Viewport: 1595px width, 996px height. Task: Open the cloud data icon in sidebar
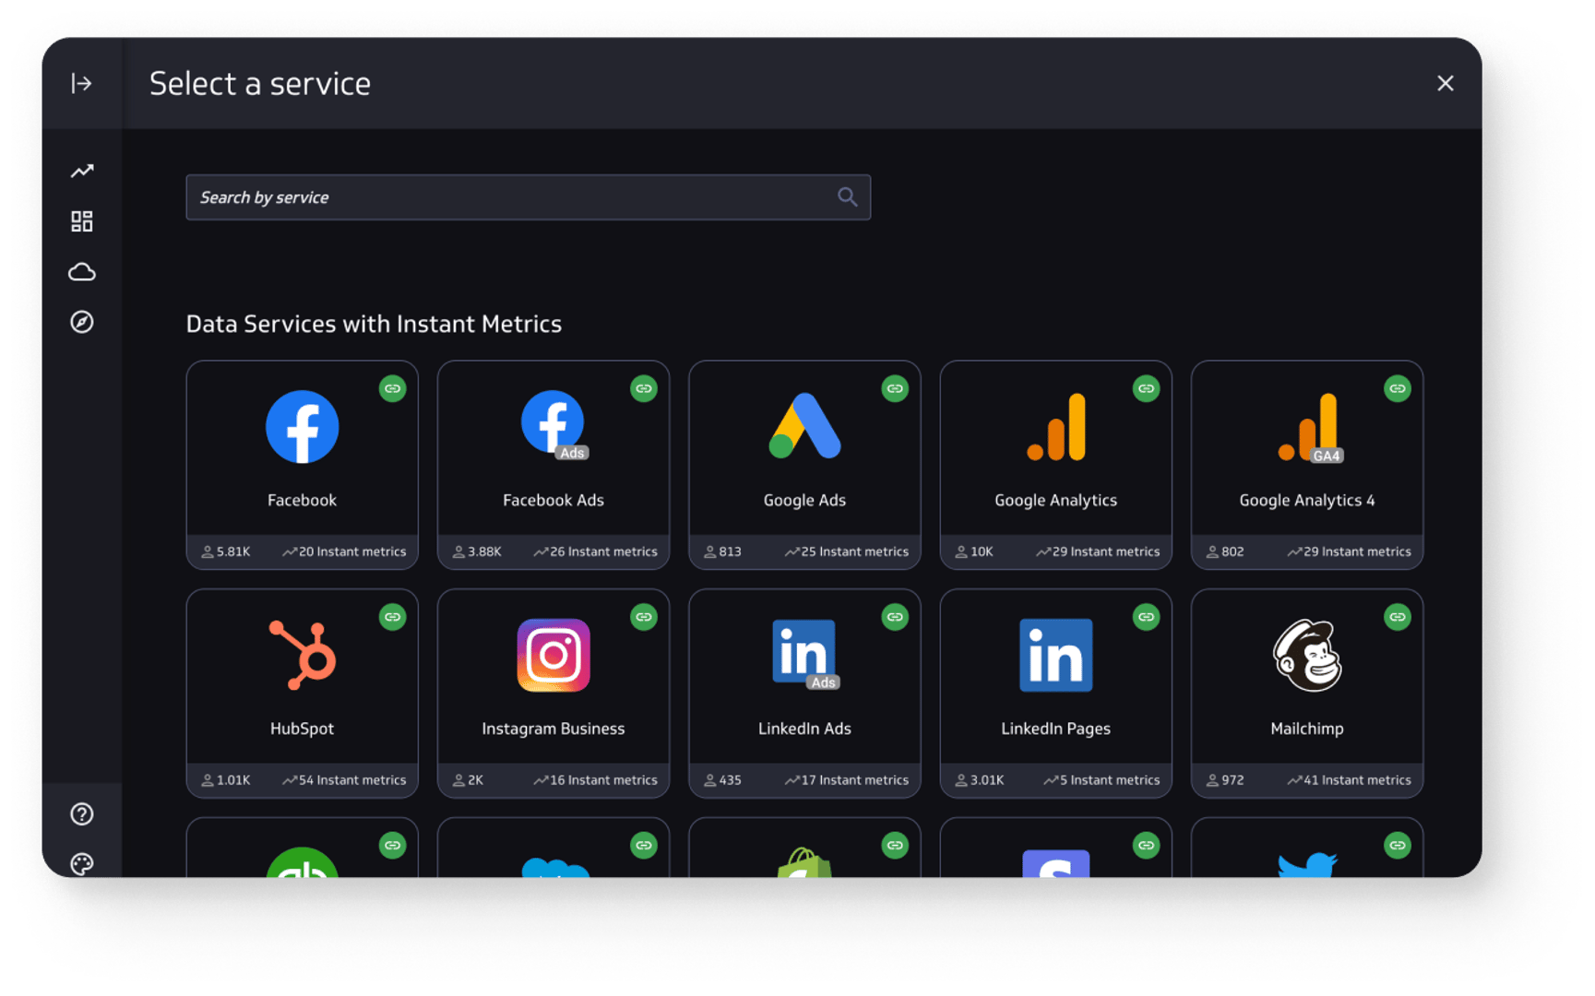[x=82, y=272]
